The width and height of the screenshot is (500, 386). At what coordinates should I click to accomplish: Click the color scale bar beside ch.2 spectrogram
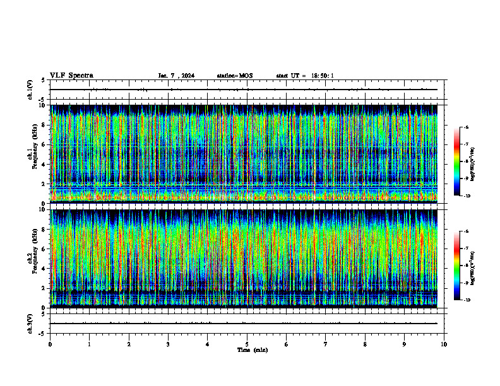point(457,266)
